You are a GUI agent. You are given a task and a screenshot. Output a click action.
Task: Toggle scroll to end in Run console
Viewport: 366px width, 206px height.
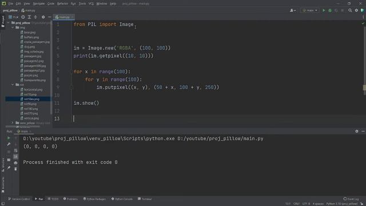tap(15, 156)
